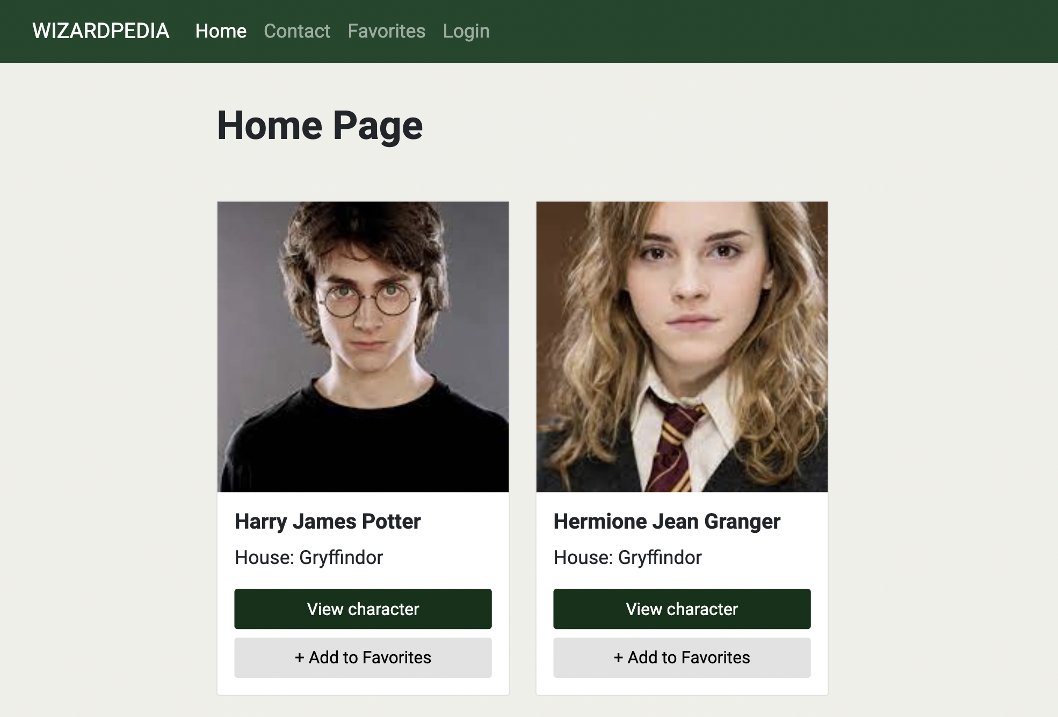Screen dimensions: 1058x717
Task: View Hermione Jean Granger character profile
Action: point(682,608)
